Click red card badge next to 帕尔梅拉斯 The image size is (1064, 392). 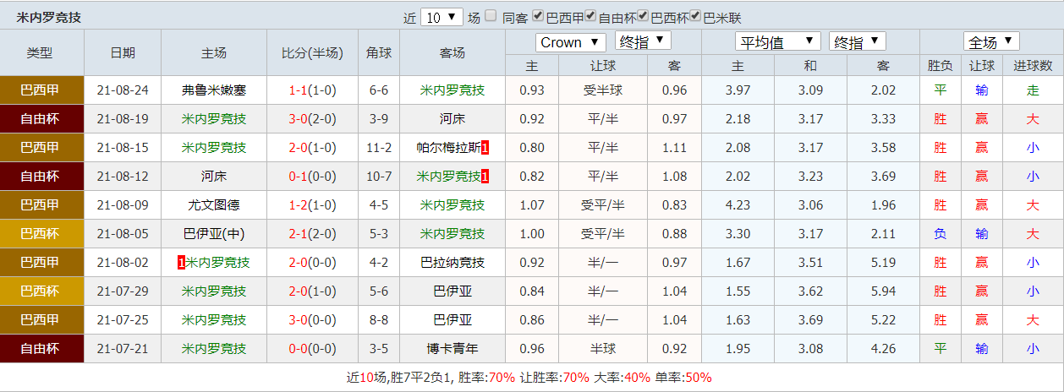[485, 148]
